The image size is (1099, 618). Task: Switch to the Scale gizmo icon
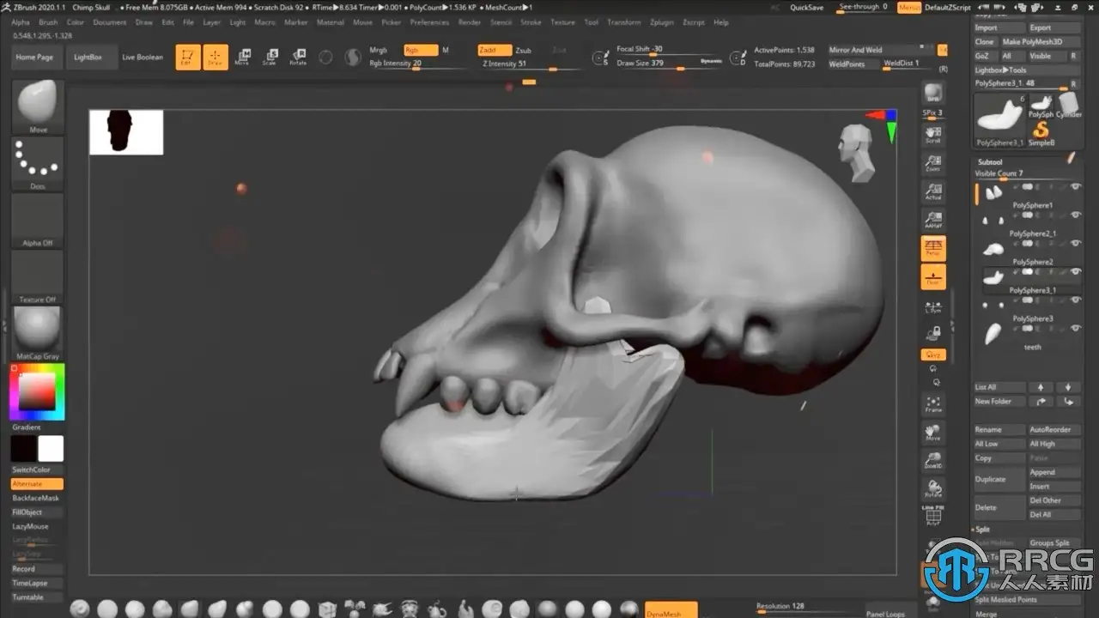(x=270, y=58)
